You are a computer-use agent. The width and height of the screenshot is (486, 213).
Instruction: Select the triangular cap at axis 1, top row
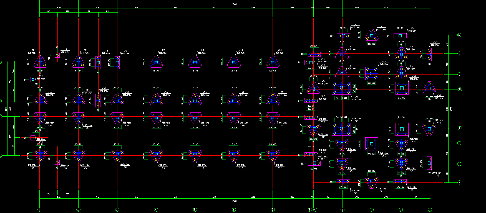(40, 62)
